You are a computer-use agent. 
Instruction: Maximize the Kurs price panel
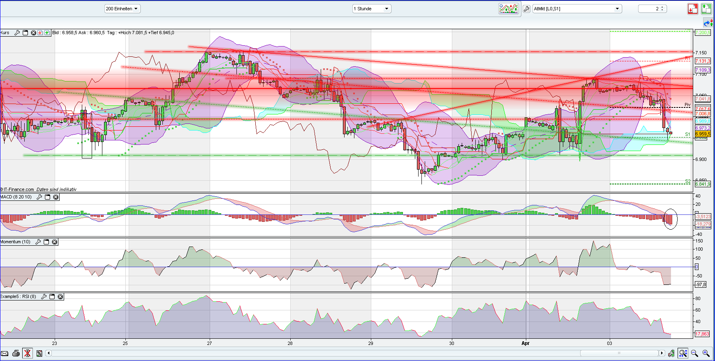tap(25, 33)
